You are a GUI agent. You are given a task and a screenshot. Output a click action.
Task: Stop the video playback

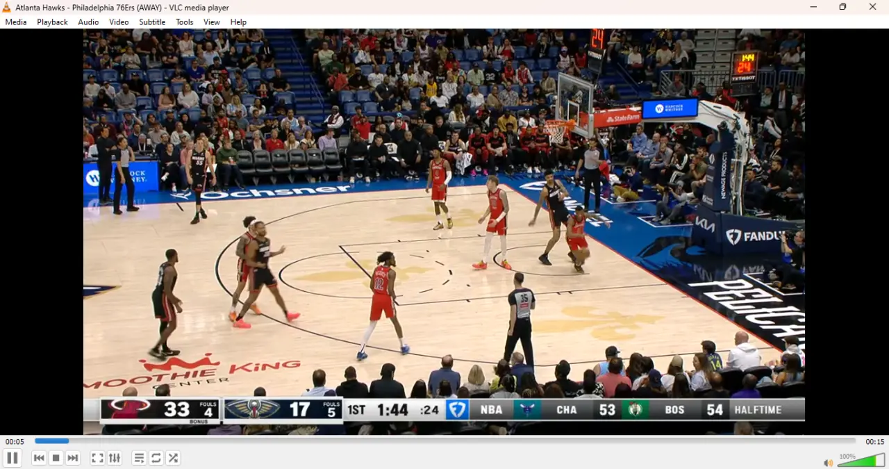tap(56, 458)
